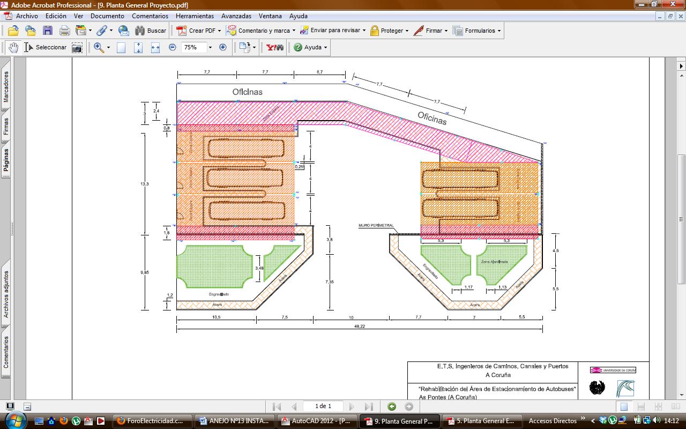Enable single page layout view
Viewport: 686px width, 429px height.
pos(624,406)
